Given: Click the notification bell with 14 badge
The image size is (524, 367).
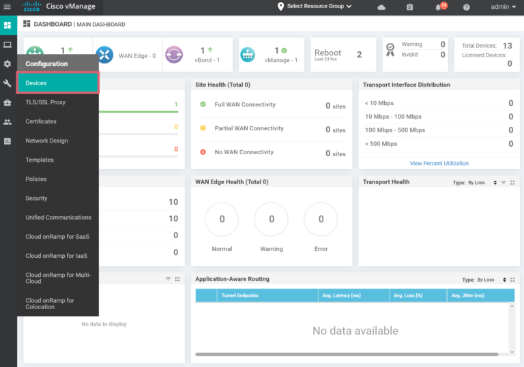Looking at the screenshot, I should 439,7.
